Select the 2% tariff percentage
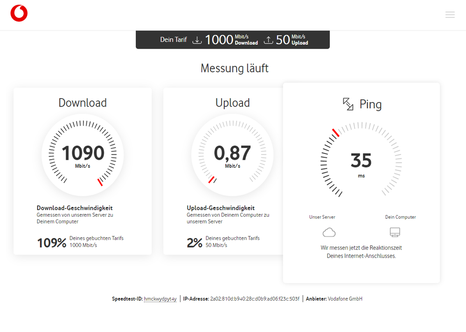 coord(195,242)
